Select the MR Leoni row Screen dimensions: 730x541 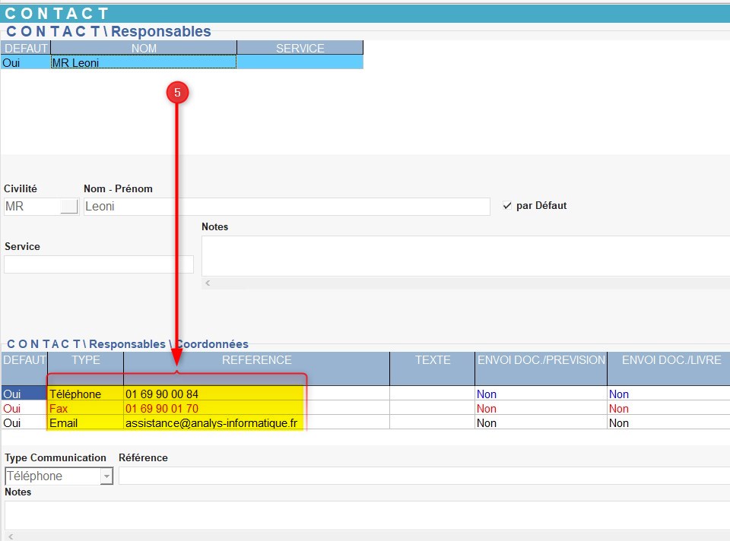(143, 63)
